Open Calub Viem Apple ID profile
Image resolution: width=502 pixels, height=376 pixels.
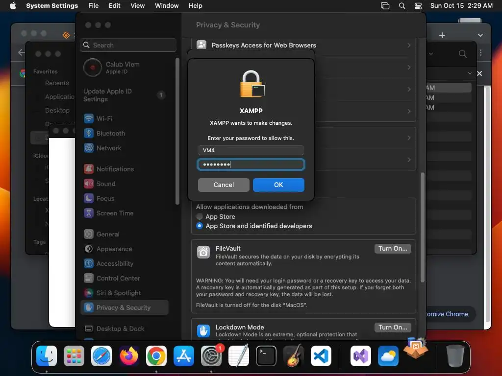pos(111,68)
